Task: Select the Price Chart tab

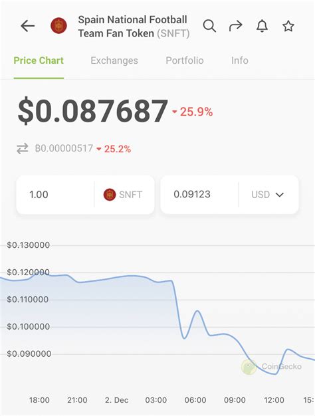Action: click(x=39, y=60)
